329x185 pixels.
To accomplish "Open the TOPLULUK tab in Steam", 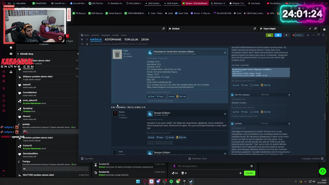I will pyautogui.click(x=131, y=40).
